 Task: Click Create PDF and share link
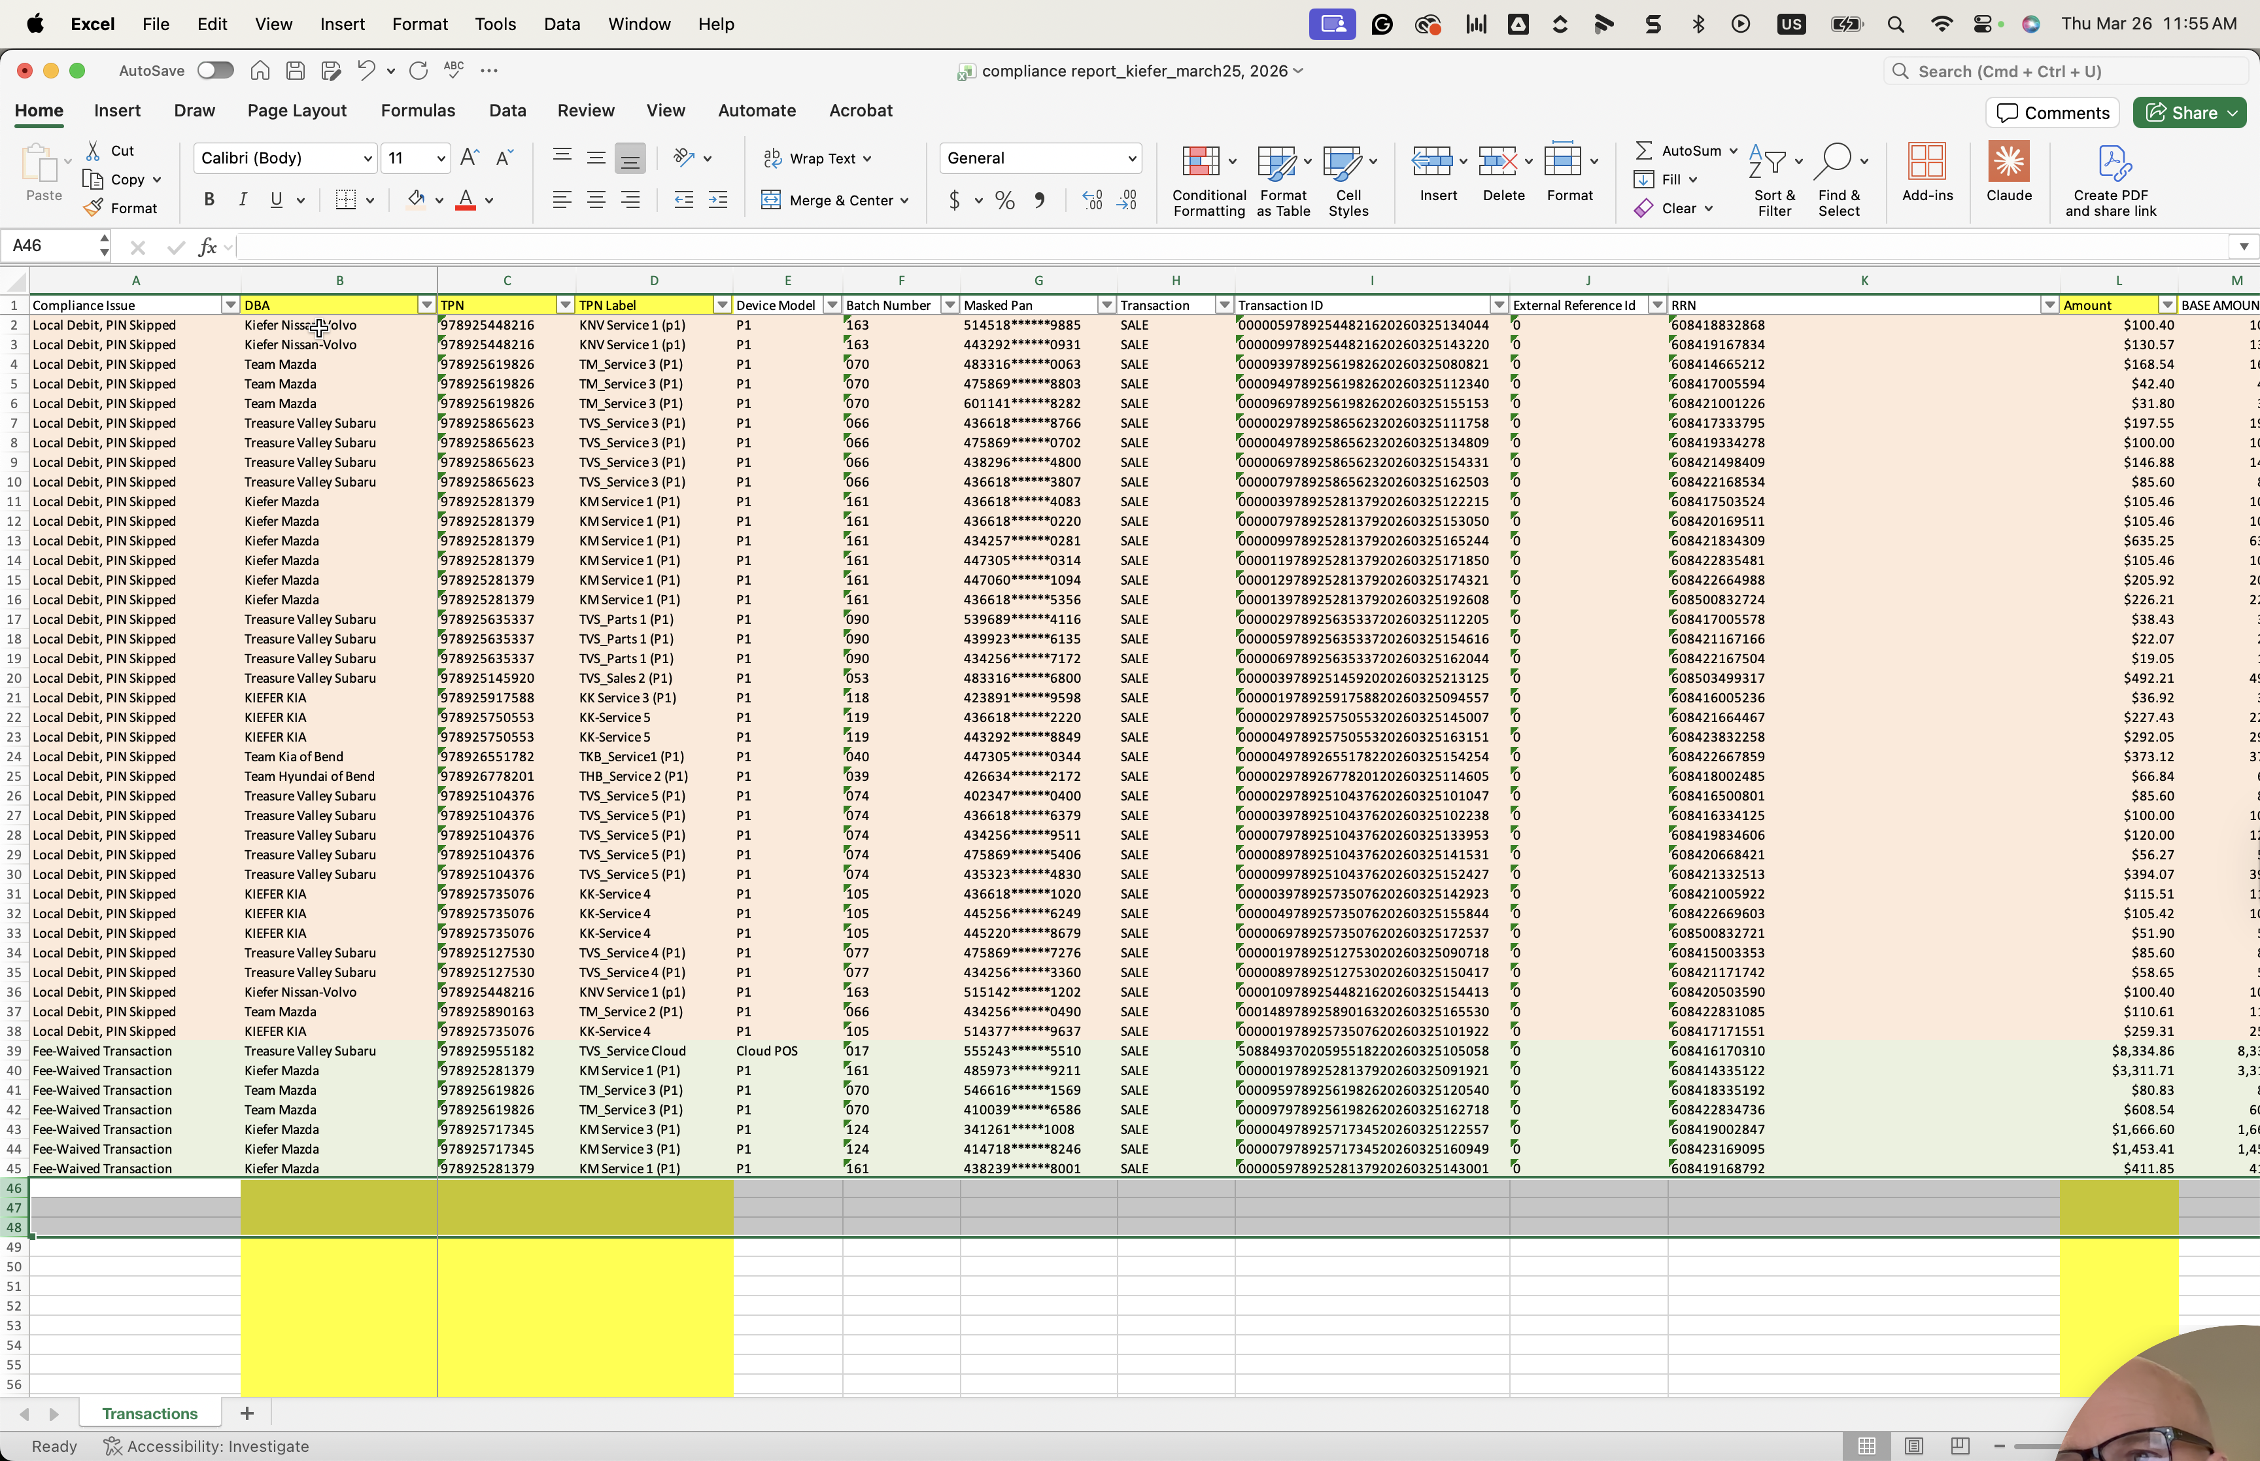click(2110, 181)
